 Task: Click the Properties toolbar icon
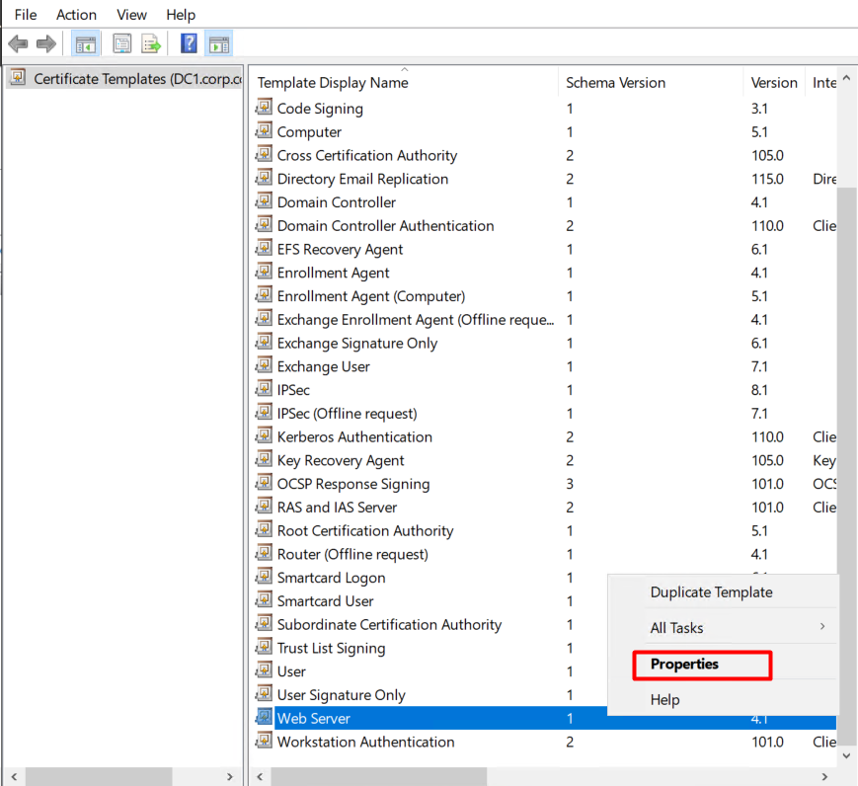coord(122,43)
